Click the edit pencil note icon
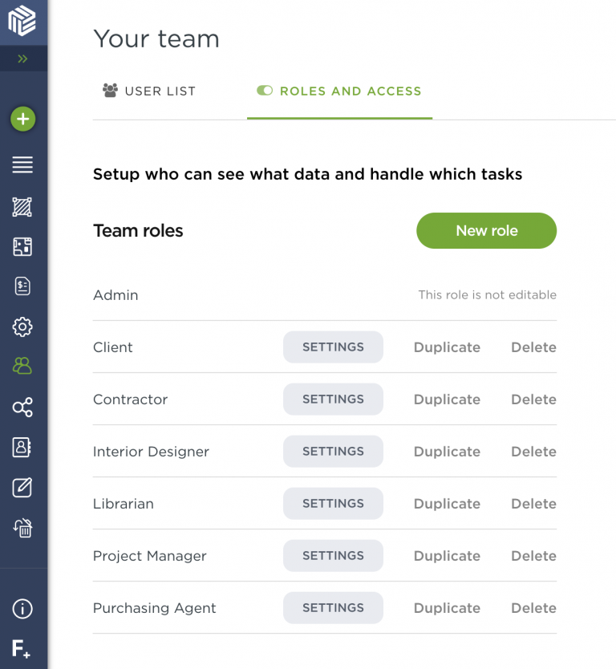The height and width of the screenshot is (669, 616). click(22, 487)
